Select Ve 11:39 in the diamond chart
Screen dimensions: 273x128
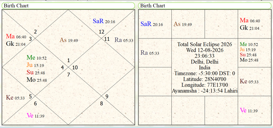pos(35,115)
